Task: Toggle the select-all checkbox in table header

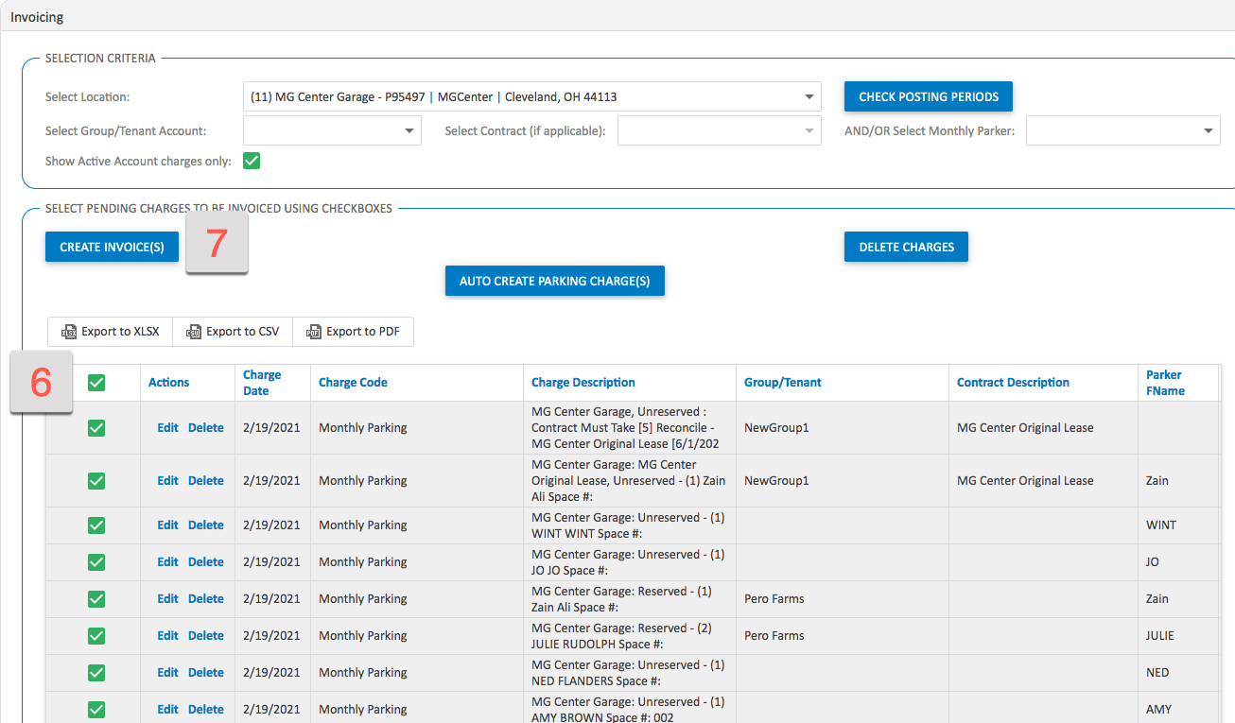Action: (x=96, y=374)
